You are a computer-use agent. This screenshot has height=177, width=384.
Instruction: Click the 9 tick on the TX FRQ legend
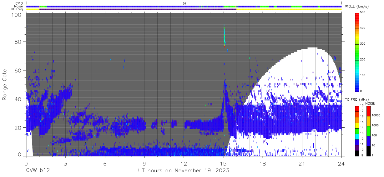click(x=362, y=155)
